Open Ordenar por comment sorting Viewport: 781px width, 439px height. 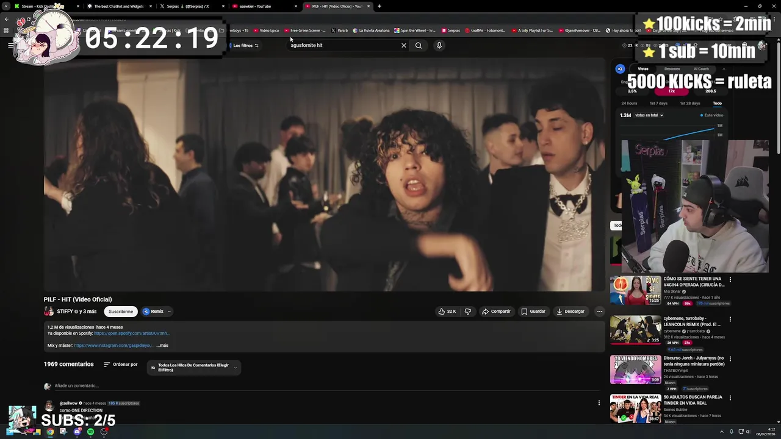pos(121,365)
